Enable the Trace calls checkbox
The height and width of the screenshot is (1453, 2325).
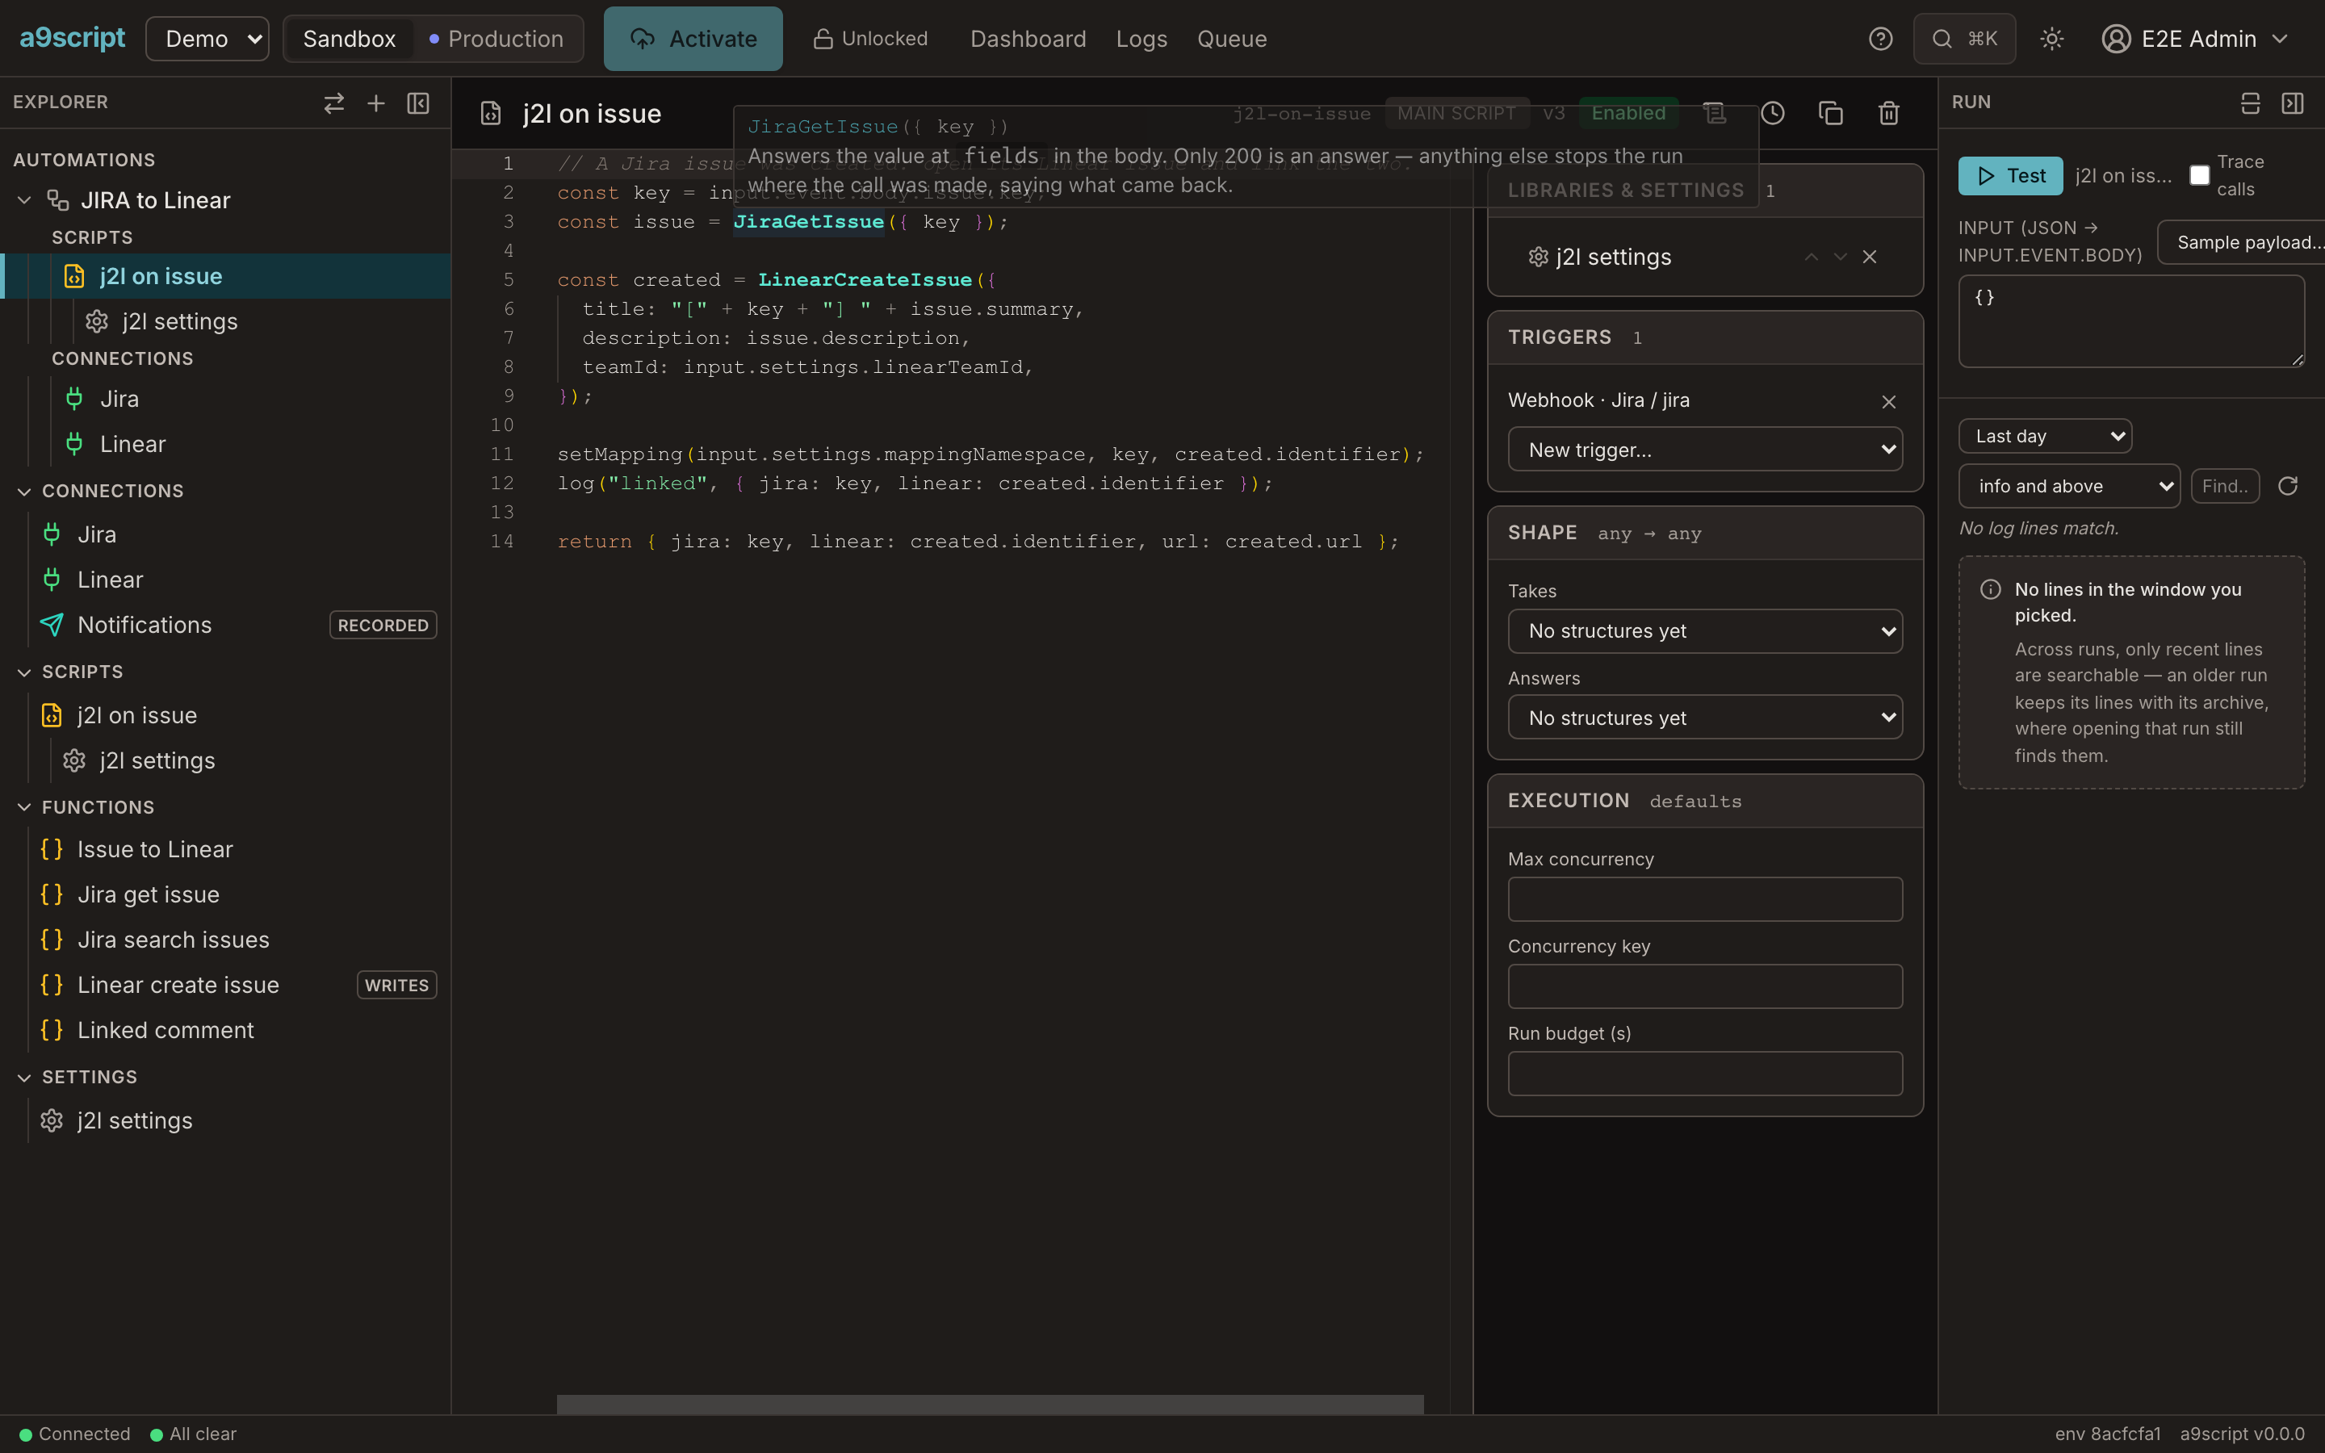tap(2199, 176)
